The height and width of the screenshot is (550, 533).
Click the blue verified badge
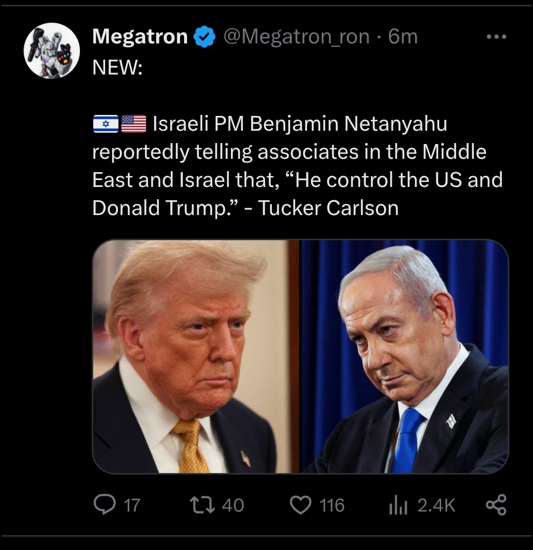205,37
